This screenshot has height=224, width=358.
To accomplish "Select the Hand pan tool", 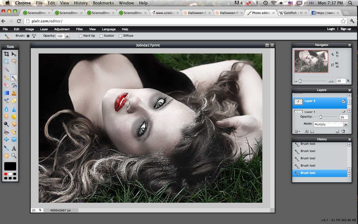I will (x=6, y=156).
